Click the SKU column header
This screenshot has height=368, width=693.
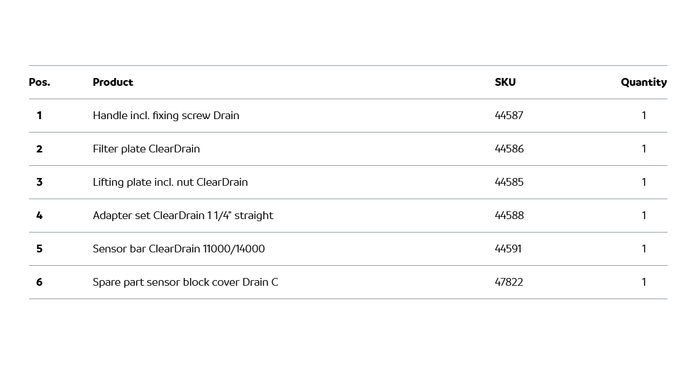click(x=505, y=82)
